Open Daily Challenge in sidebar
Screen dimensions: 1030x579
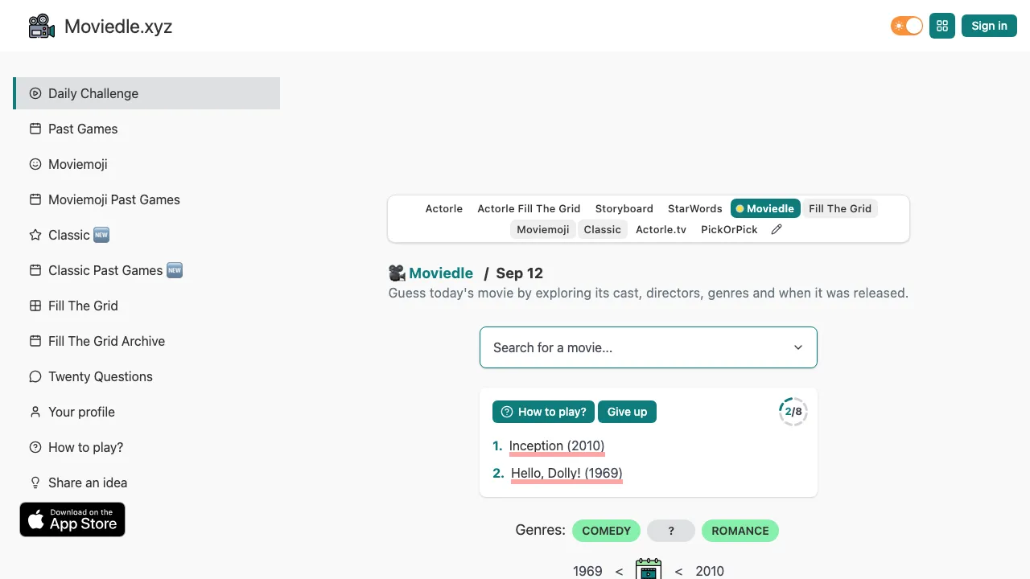(x=146, y=93)
